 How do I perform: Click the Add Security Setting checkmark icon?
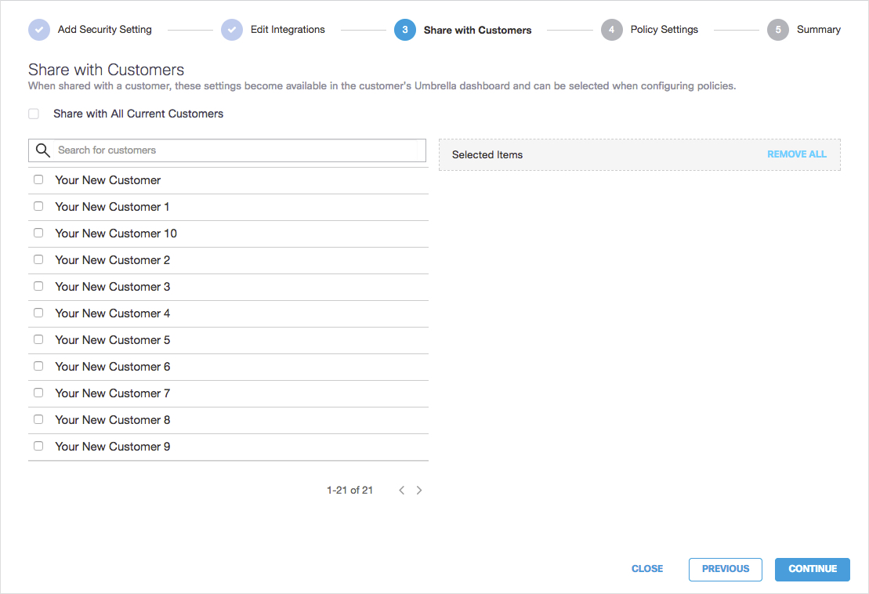[x=39, y=30]
